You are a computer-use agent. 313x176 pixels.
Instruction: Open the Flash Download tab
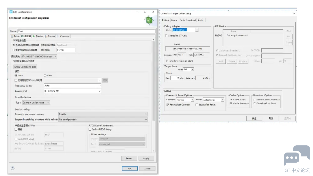click(x=187, y=20)
